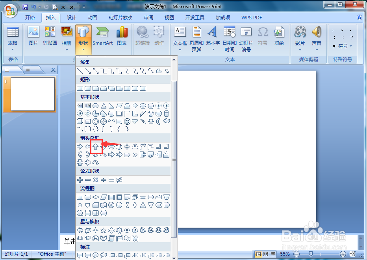The height and width of the screenshot is (260, 367).
Task: Pick the Plus equation shape
Action: pyautogui.click(x=80, y=180)
